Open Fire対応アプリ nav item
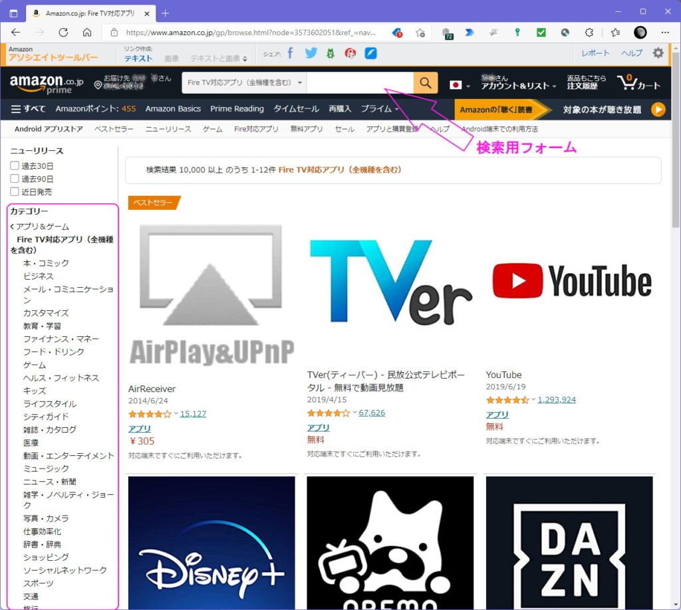 click(x=256, y=129)
